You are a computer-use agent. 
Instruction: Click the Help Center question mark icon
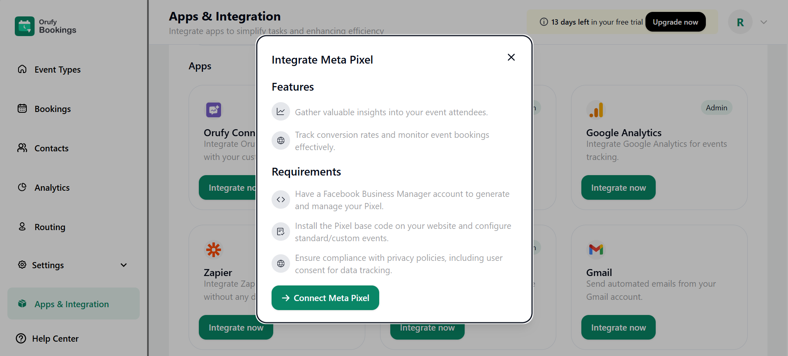click(x=21, y=338)
